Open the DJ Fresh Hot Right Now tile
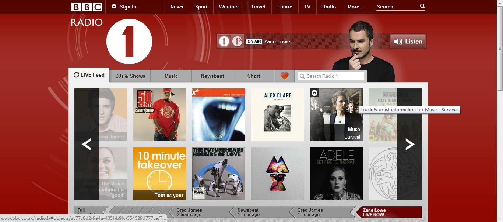Image resolution: width=503 pixels, height=222 pixels. point(395,115)
